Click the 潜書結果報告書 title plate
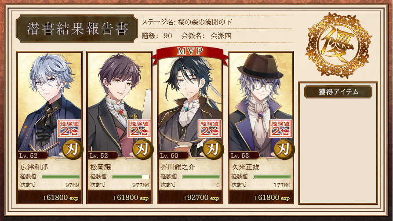Viewport: 393px width, 221px height. (77, 29)
